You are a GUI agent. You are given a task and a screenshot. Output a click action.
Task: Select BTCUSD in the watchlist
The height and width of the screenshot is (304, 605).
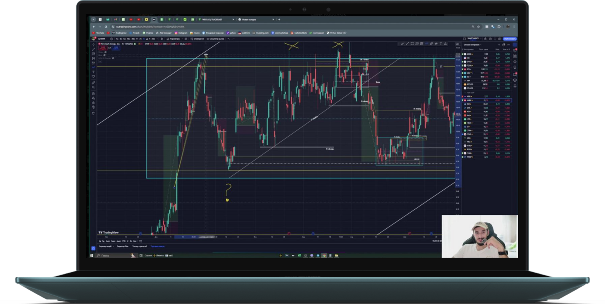470,84
